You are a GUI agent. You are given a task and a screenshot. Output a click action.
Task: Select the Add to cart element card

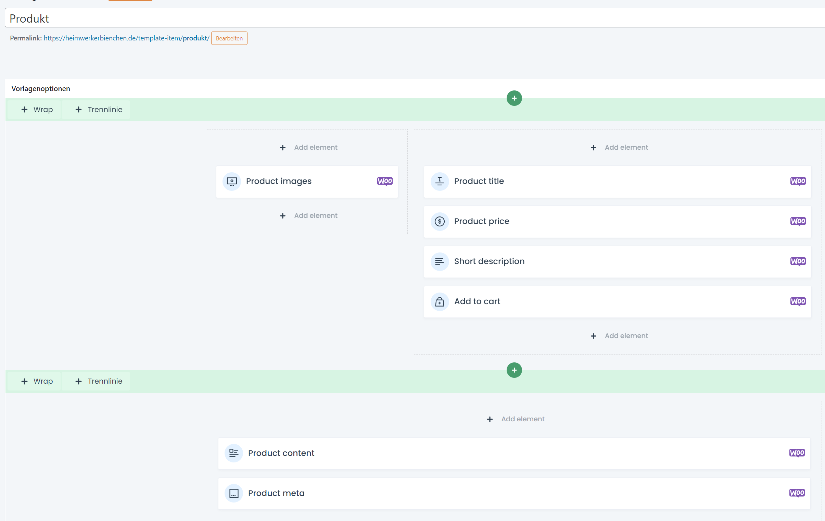click(617, 302)
